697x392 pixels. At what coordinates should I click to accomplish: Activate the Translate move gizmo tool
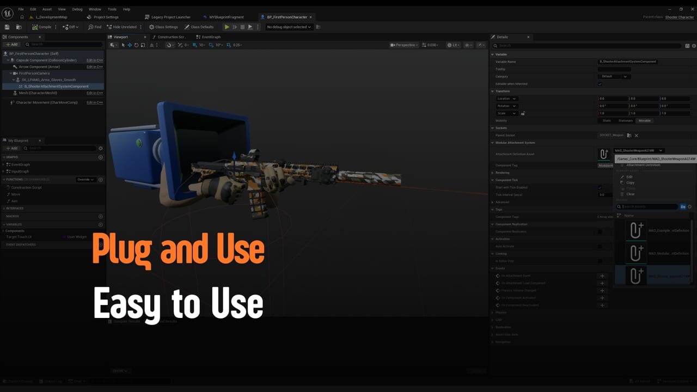pos(130,45)
